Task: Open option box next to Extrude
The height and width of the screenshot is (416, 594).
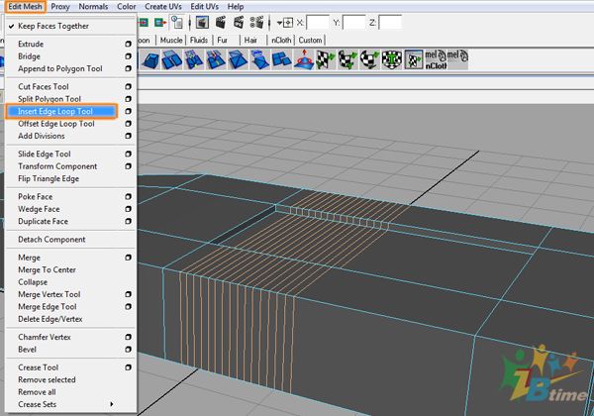Action: (128, 44)
